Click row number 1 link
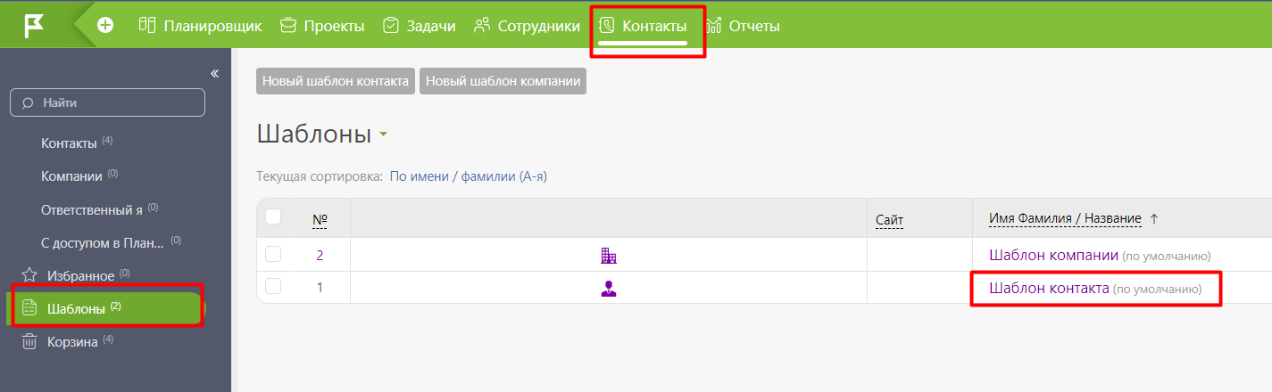Image resolution: width=1272 pixels, height=392 pixels. [x=320, y=288]
